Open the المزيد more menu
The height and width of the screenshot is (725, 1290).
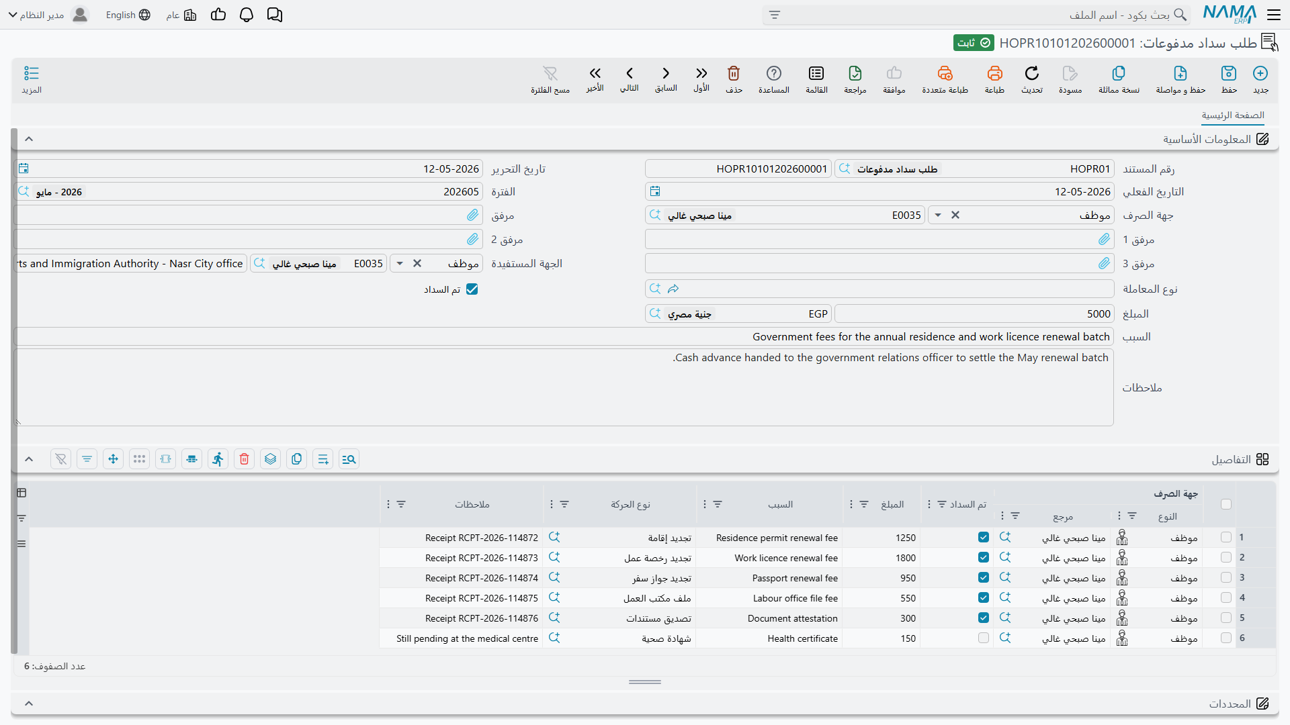click(32, 79)
